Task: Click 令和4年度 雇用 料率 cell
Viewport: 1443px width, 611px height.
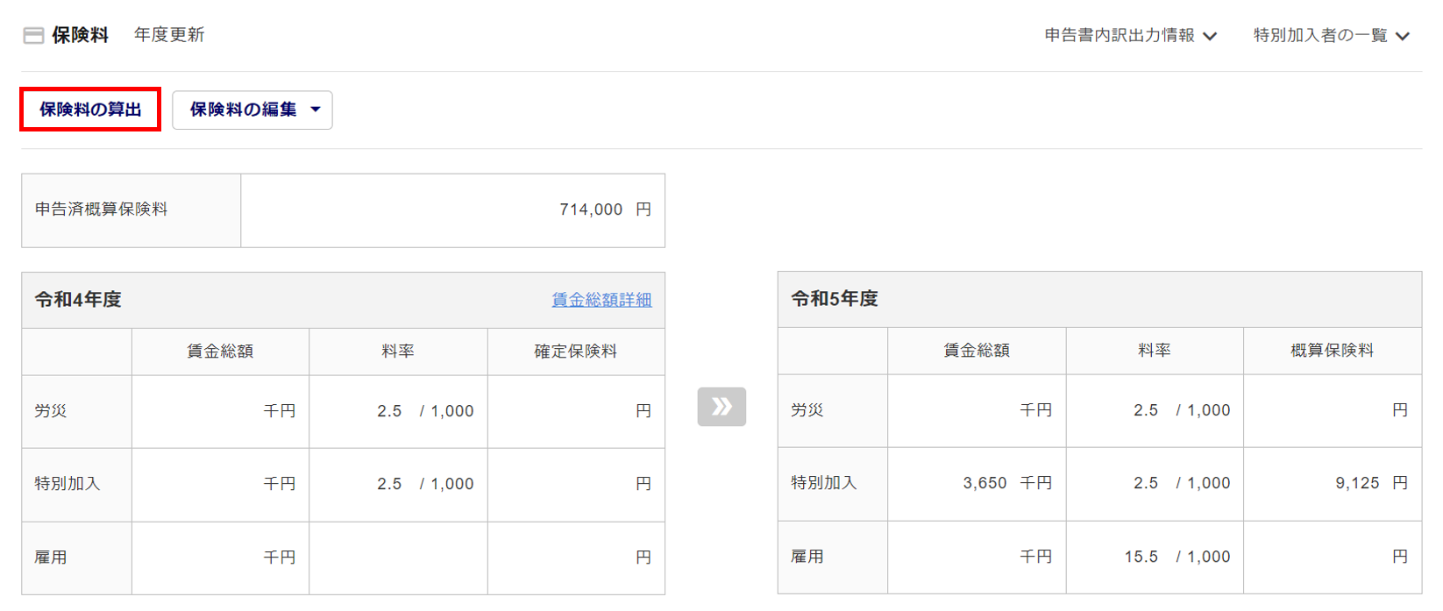Action: [398, 558]
